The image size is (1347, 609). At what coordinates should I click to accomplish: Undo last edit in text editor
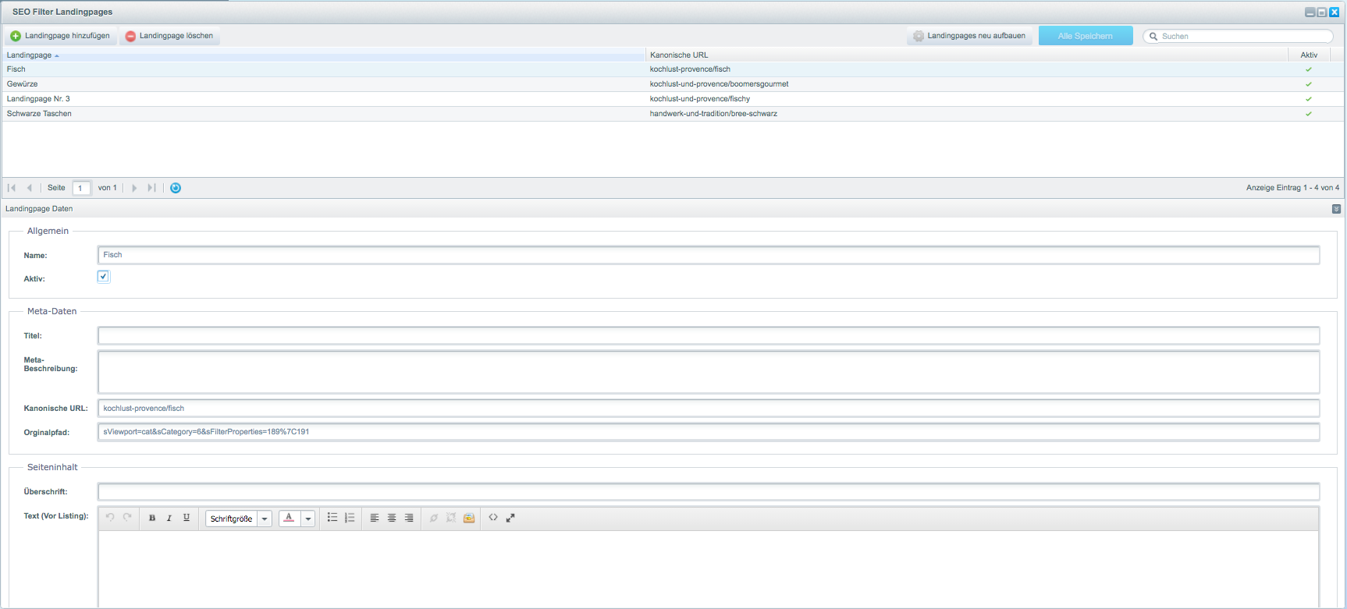point(110,518)
